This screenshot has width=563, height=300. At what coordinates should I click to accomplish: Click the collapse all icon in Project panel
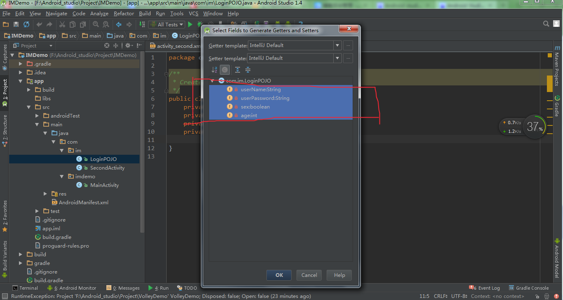[116, 45]
